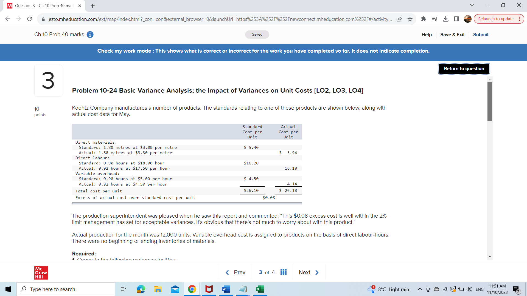Viewport: 527px width, 296px height.
Task: Show hidden system tray icons
Action: (420, 289)
